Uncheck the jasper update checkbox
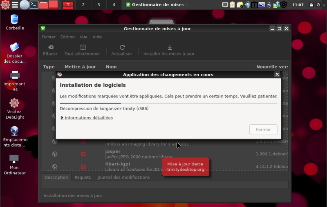Viewport: 327px width, 207px height. click(83, 154)
